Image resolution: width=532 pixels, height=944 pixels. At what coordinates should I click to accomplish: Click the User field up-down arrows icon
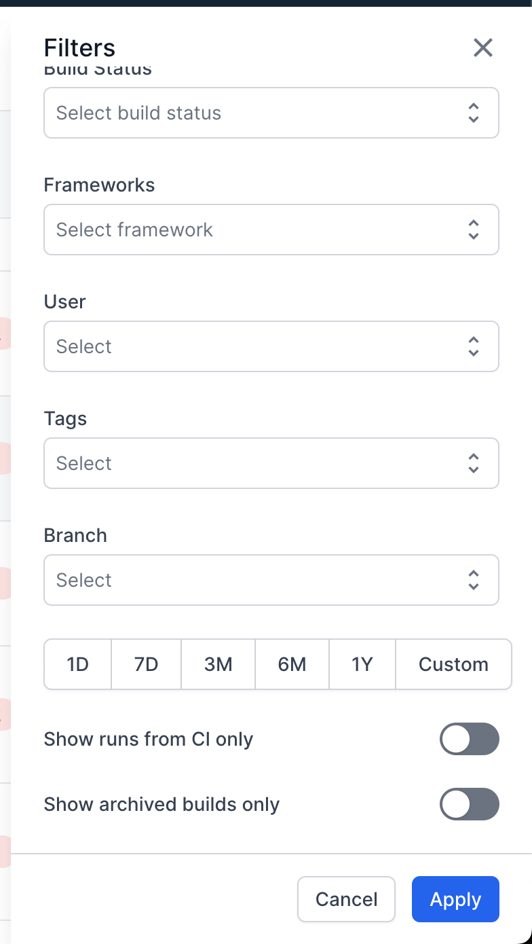pos(474,346)
